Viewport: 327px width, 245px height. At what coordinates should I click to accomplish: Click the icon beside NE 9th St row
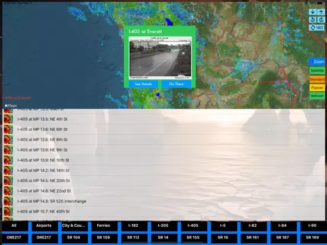[8, 150]
